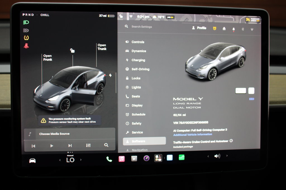
Task: Open the Phone app in the dock
Action: coord(109,159)
